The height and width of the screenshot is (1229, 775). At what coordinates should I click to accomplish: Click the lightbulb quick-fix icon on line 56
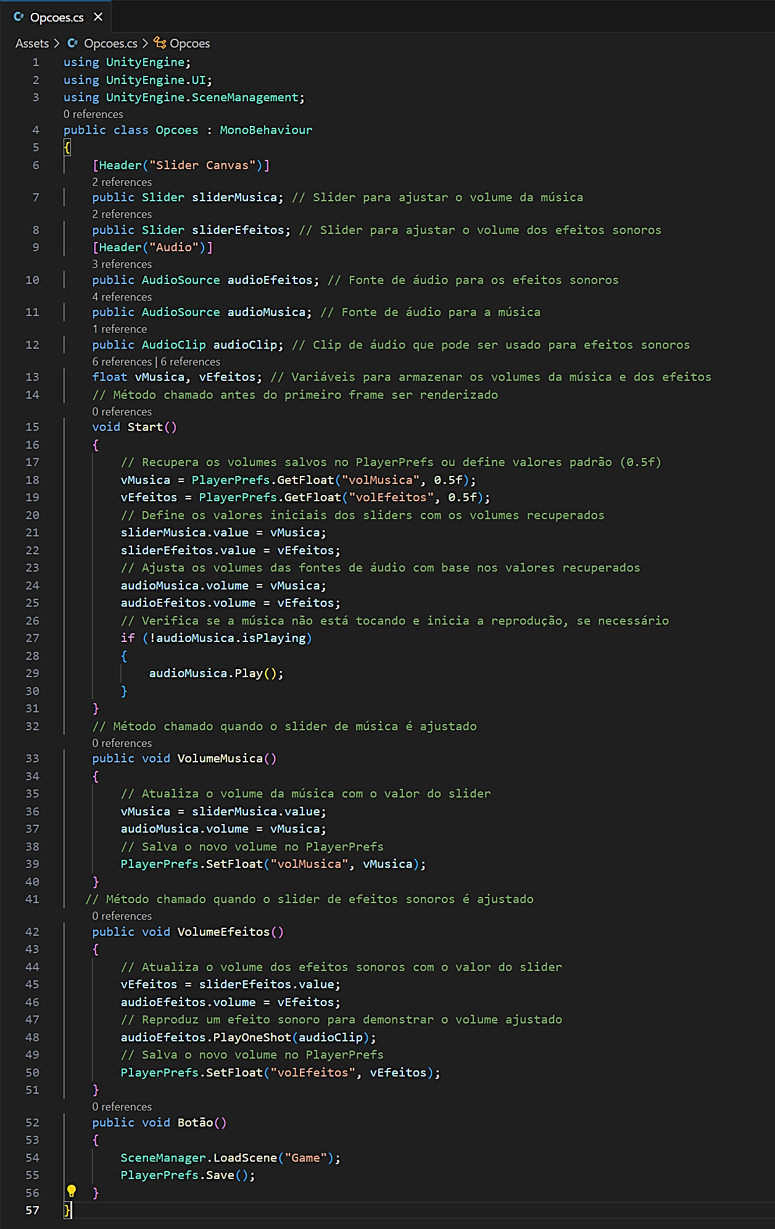click(72, 1191)
